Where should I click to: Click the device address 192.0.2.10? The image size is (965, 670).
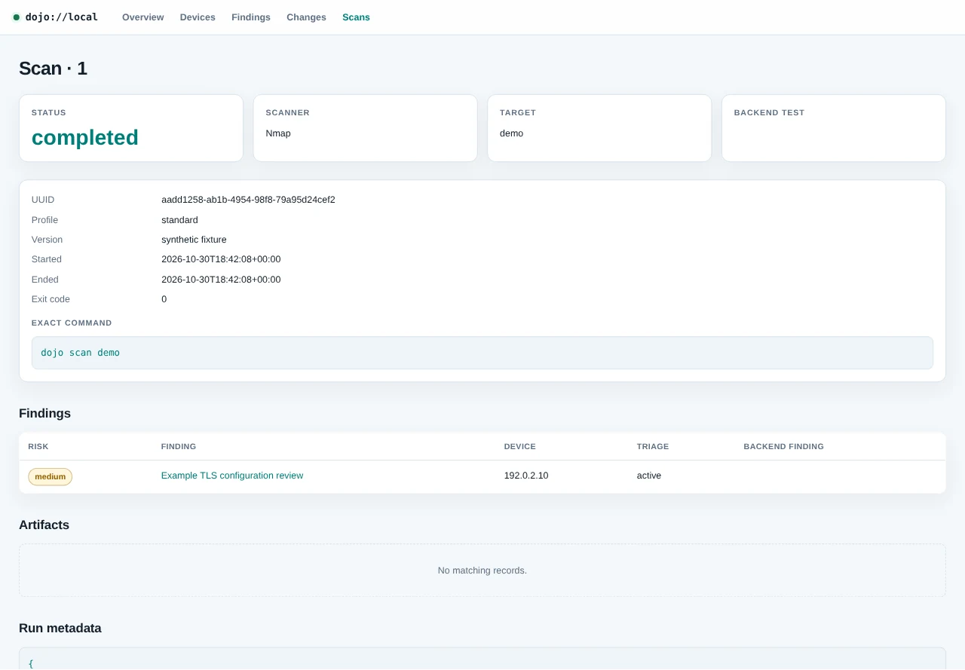(x=526, y=476)
